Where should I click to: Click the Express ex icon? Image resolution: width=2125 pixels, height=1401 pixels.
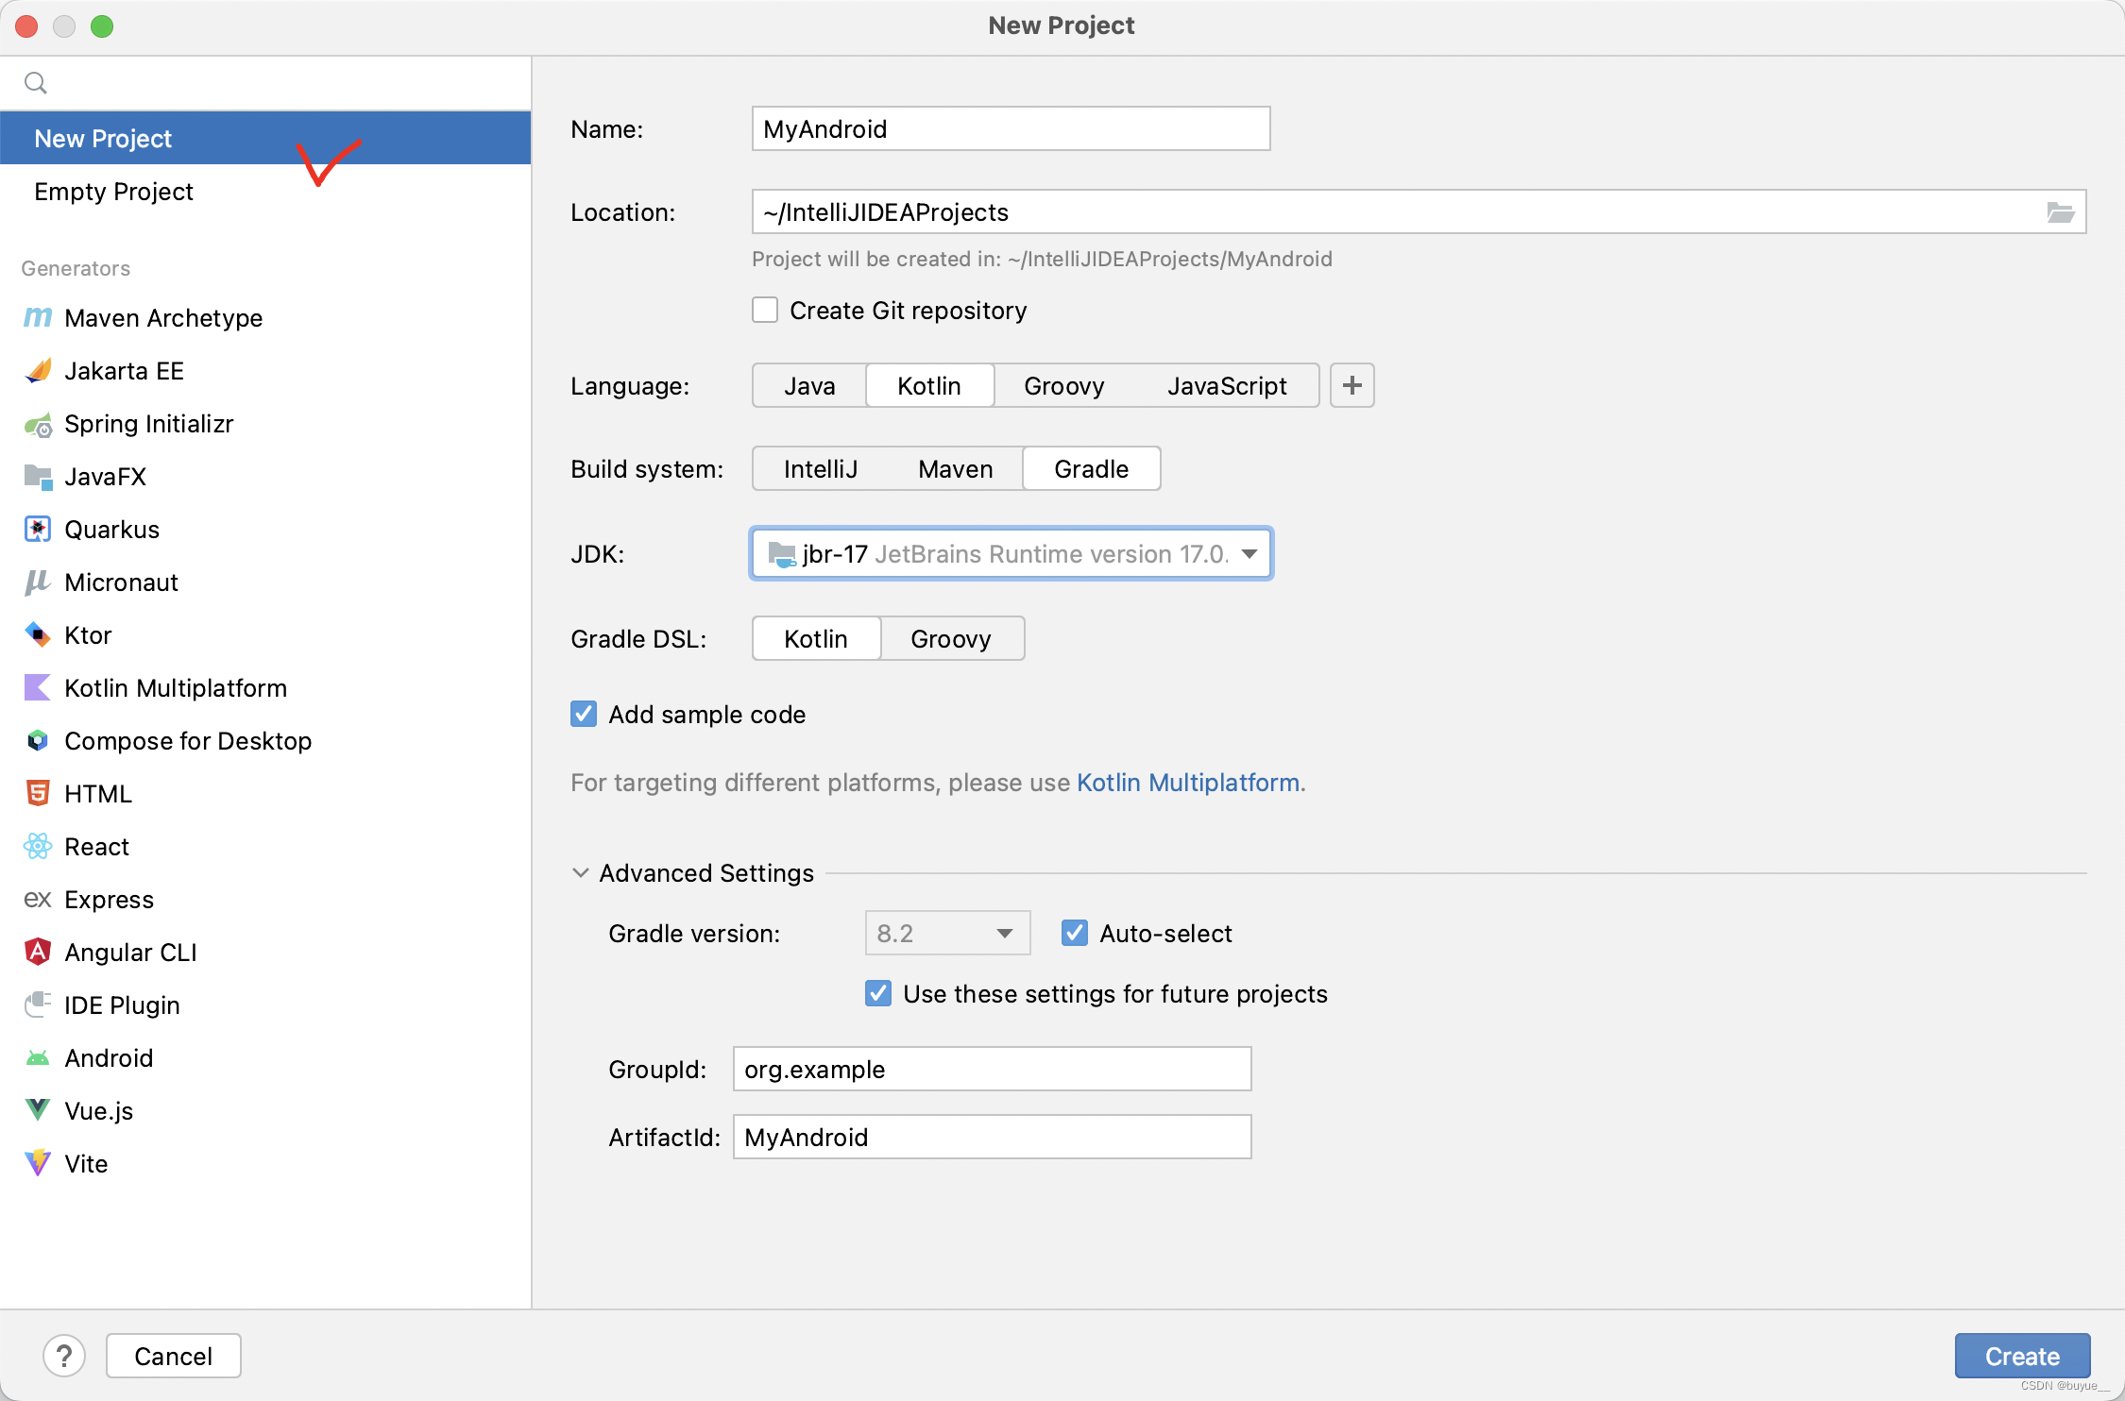pyautogui.click(x=38, y=900)
